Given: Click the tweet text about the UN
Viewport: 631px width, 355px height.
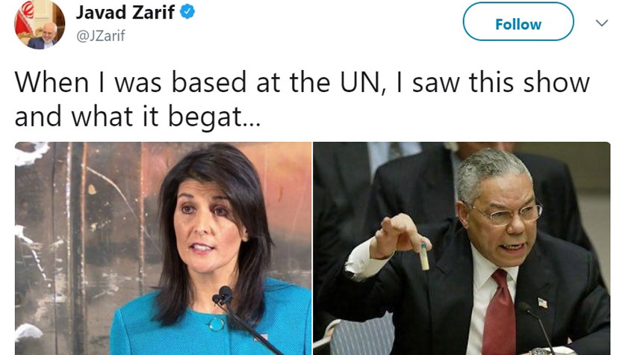Looking at the screenshot, I should point(302,99).
